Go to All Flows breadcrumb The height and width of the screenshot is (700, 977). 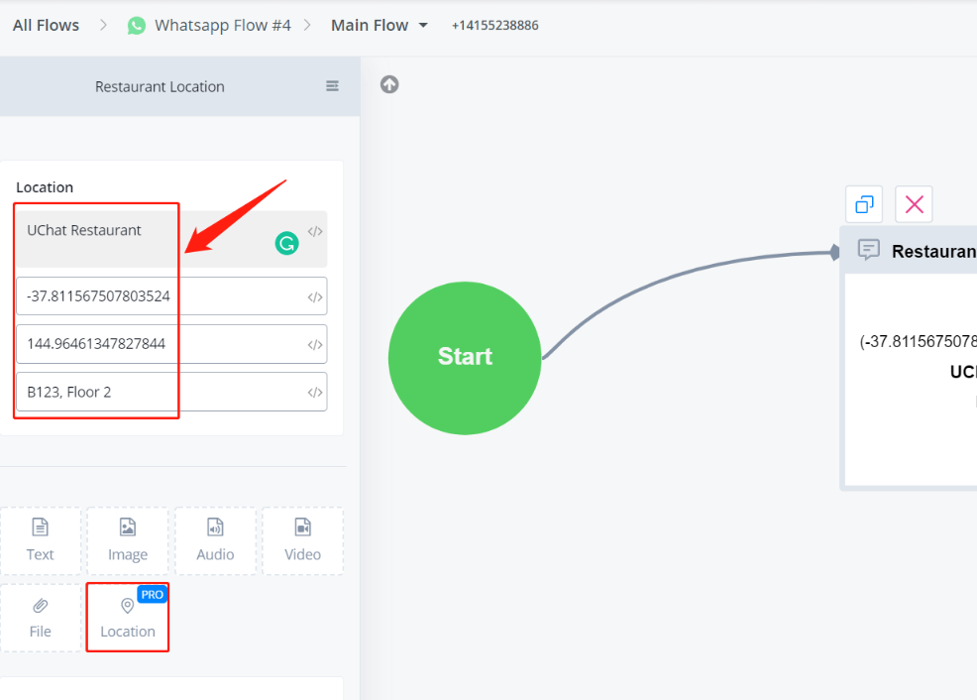[46, 25]
